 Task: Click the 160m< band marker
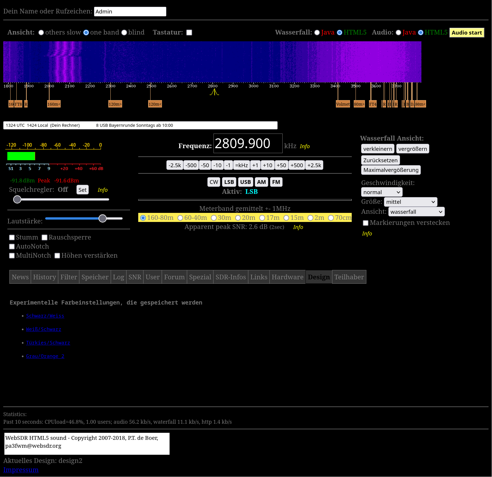[x=54, y=104]
